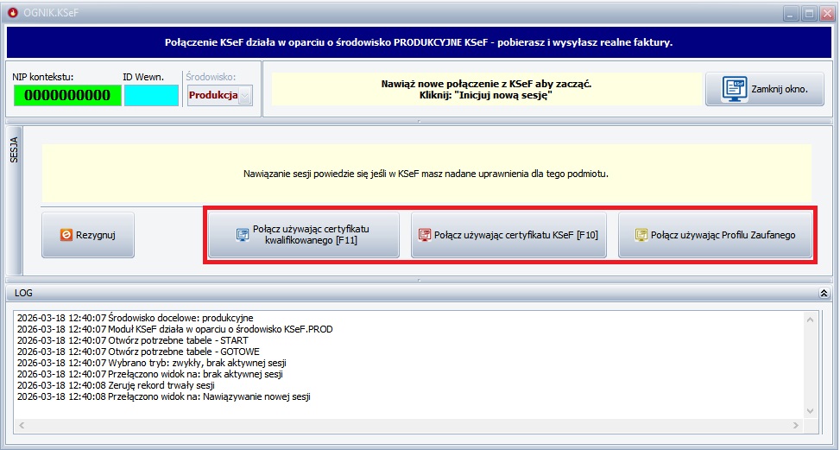The image size is (840, 450).
Task: Select log line 'Przełączono widok na: brak aktywnej sesji'
Action: (150, 374)
